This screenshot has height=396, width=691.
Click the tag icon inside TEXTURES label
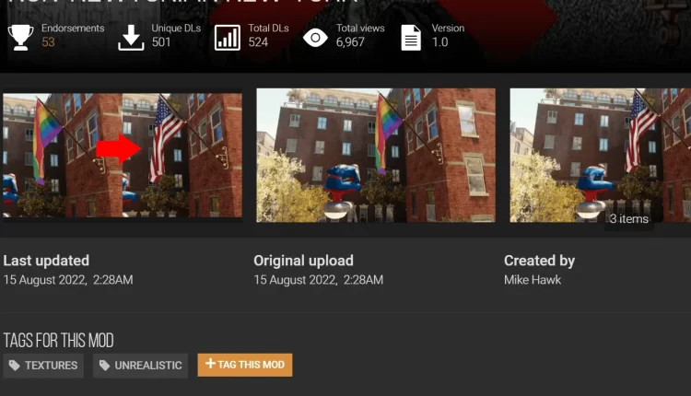[14, 366]
